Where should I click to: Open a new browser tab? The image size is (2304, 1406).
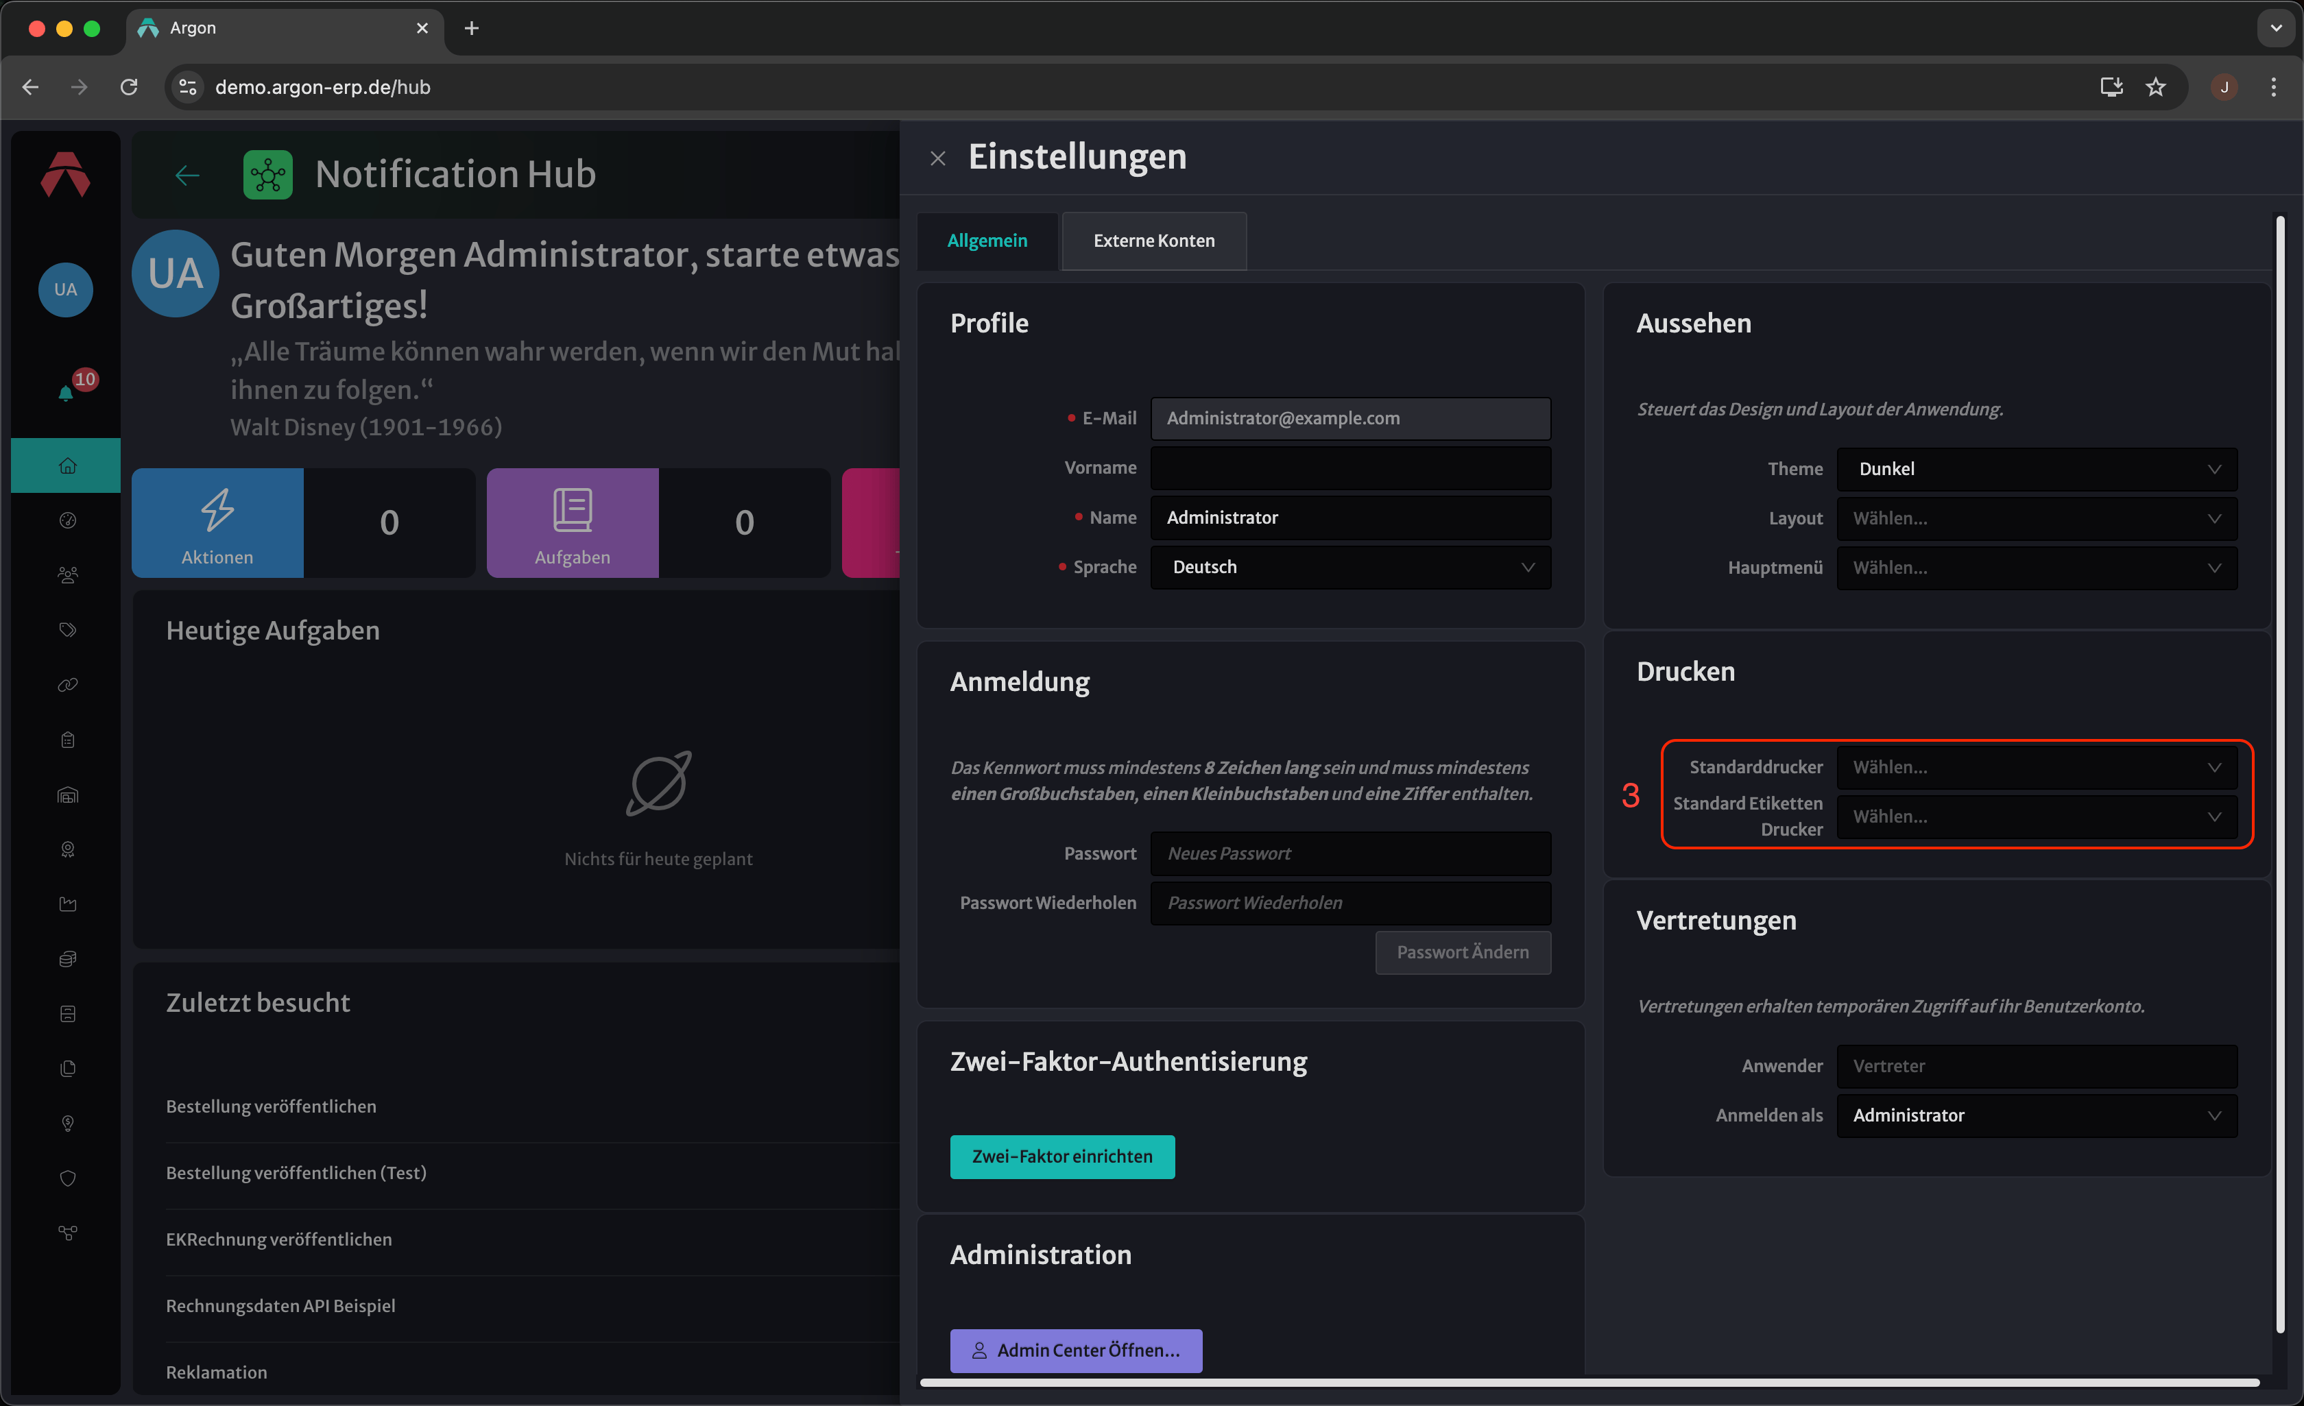tap(471, 28)
